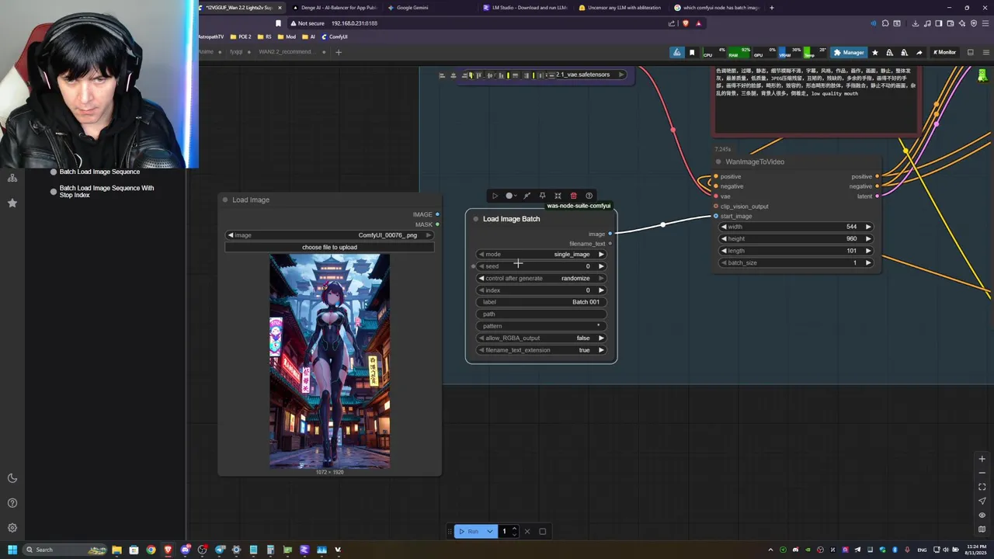Toggle allow_RGBA_output false value
The image size is (994, 559).
[x=541, y=338]
